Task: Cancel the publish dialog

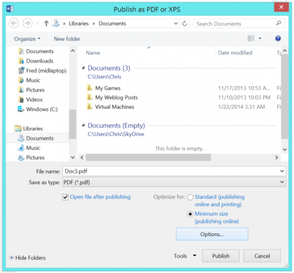Action: (262, 256)
